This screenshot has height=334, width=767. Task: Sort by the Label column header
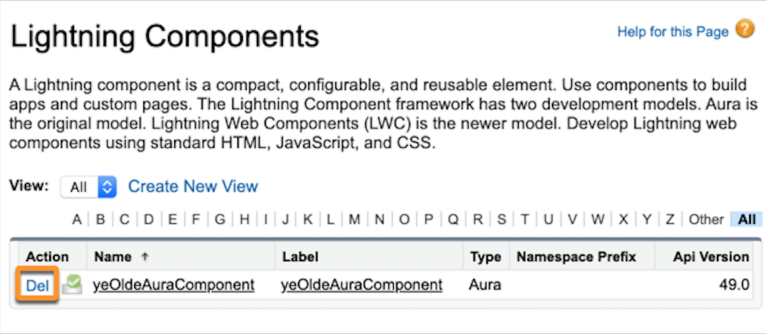point(300,256)
